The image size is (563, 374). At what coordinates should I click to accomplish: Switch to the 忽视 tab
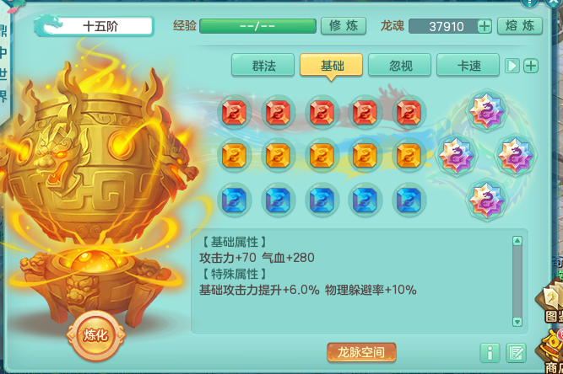coord(399,65)
